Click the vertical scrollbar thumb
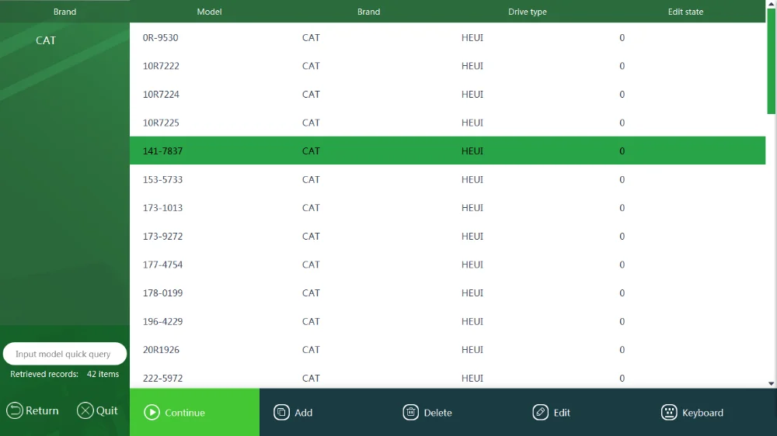This screenshot has width=777, height=436. [771, 61]
